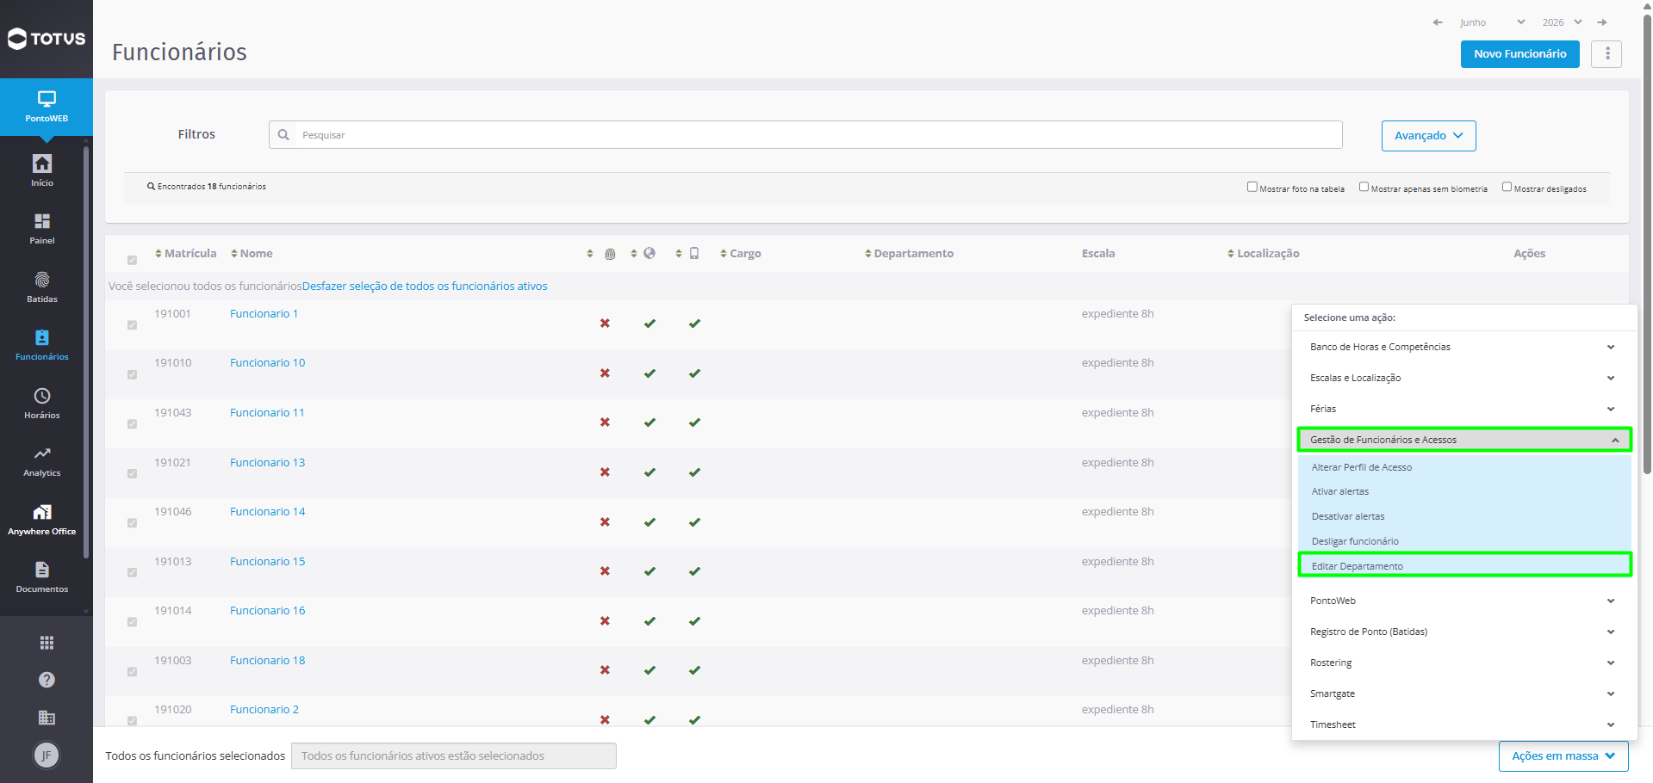Select Desativar alertas action

(1463, 516)
